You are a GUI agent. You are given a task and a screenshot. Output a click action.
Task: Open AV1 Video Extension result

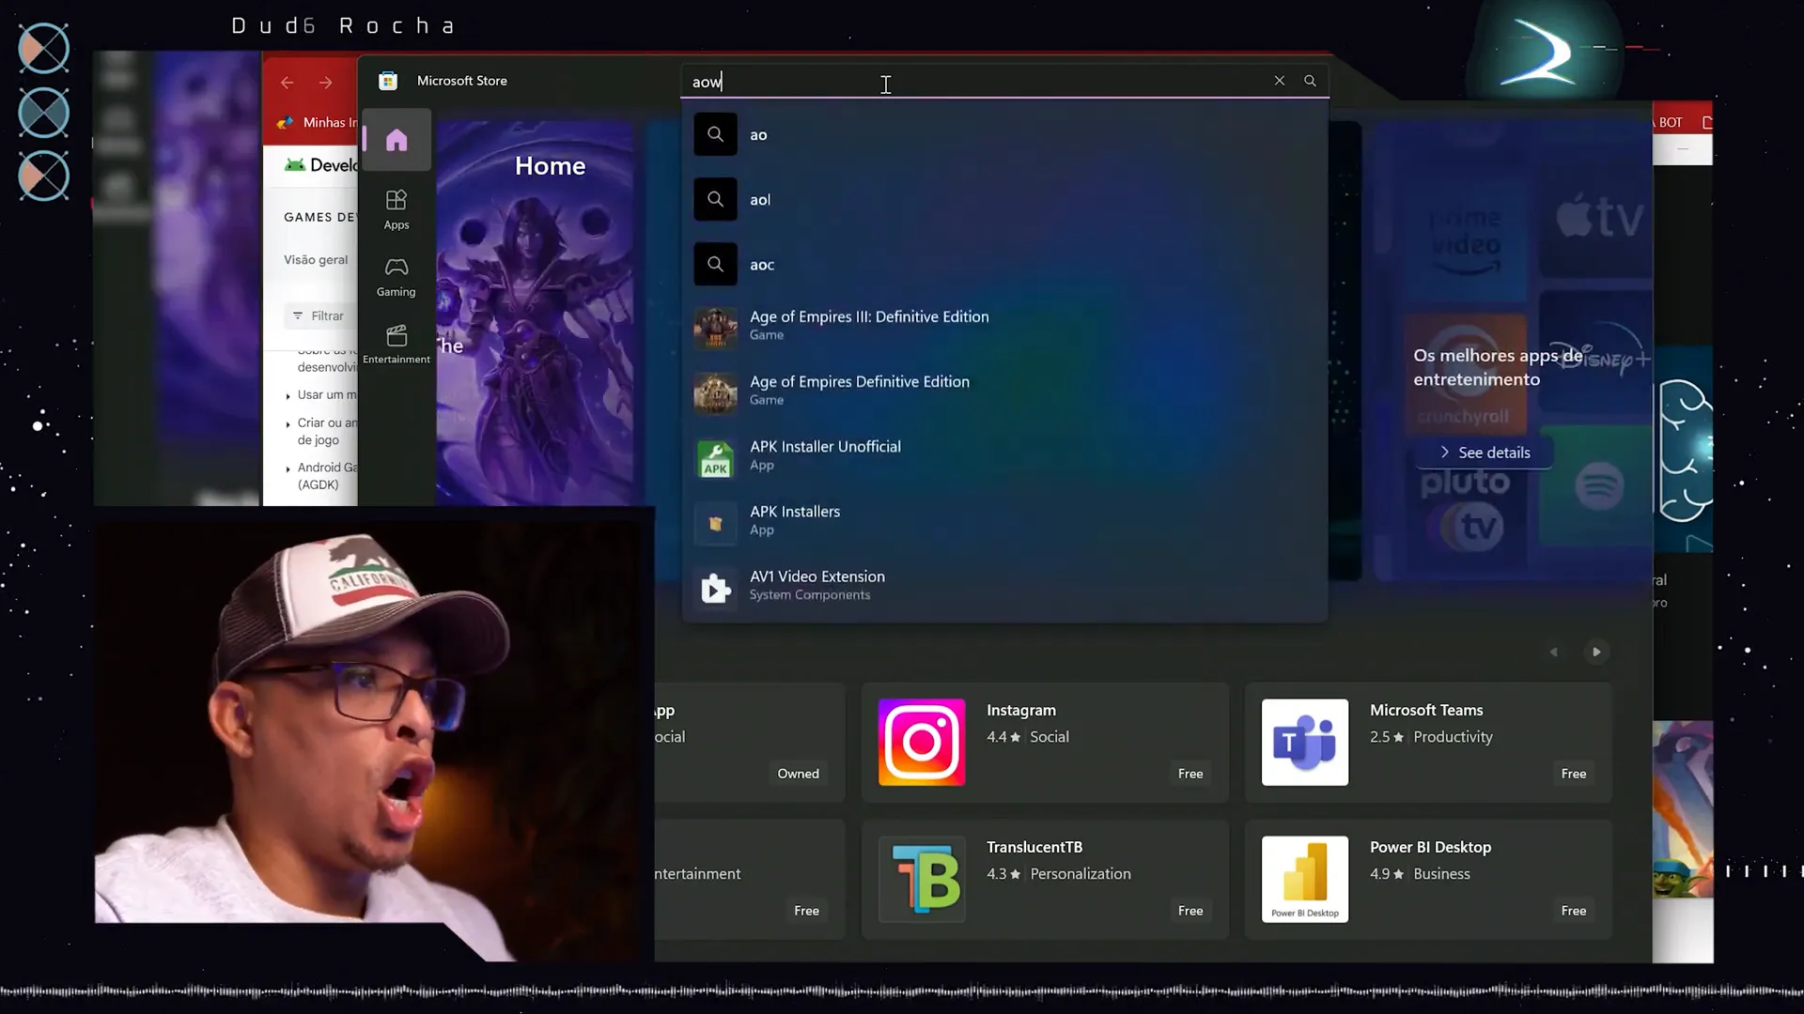tap(1004, 589)
